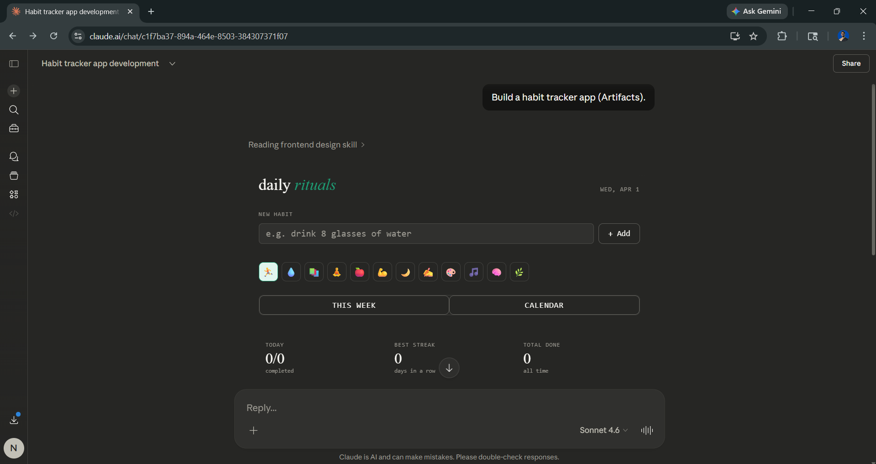Open the Projects icon in sidebar
Screen dimensions: 876x464
pyautogui.click(x=14, y=176)
